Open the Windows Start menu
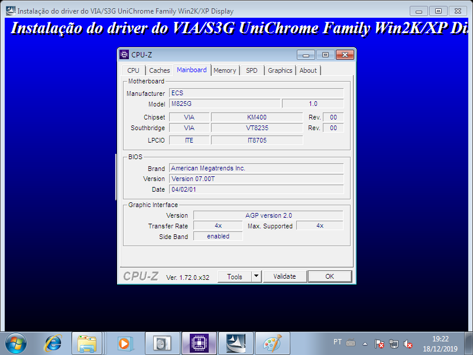 (16, 344)
